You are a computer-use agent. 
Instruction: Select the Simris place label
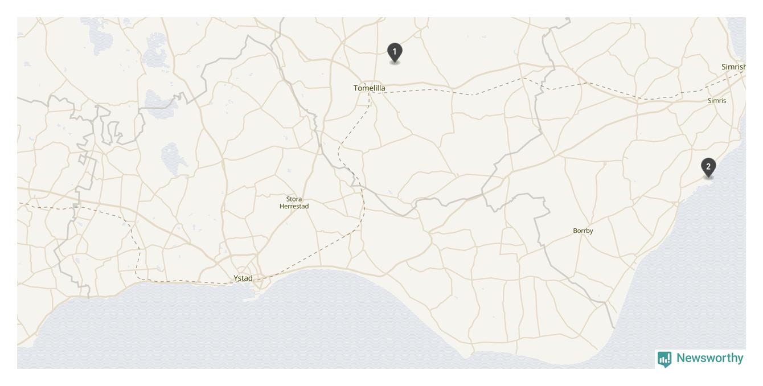(717, 101)
